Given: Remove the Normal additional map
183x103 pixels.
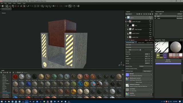Looking at the screenshot, I should click(x=151, y=75).
